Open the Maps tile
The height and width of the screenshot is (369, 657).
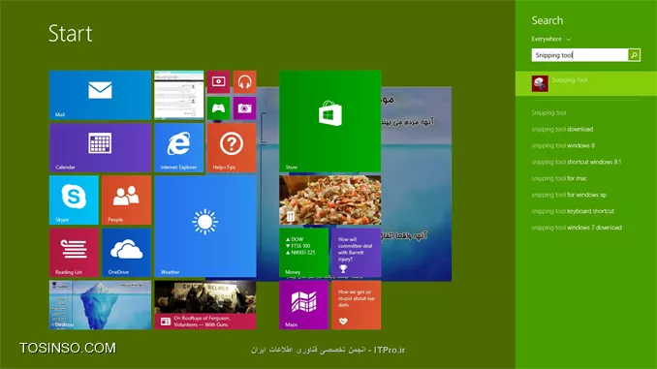[x=303, y=305]
